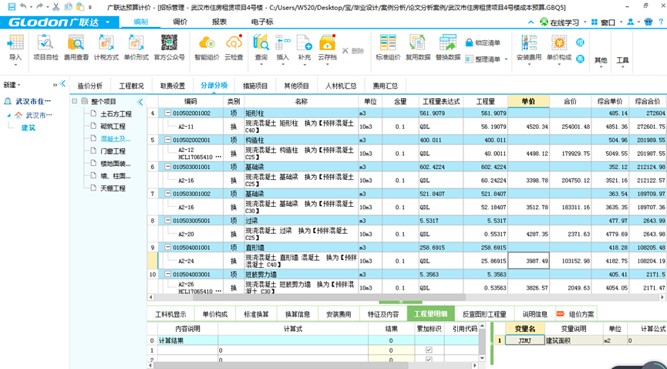The height and width of the screenshot is (369, 667).
Task: Click the 单价 column header
Action: click(x=528, y=101)
